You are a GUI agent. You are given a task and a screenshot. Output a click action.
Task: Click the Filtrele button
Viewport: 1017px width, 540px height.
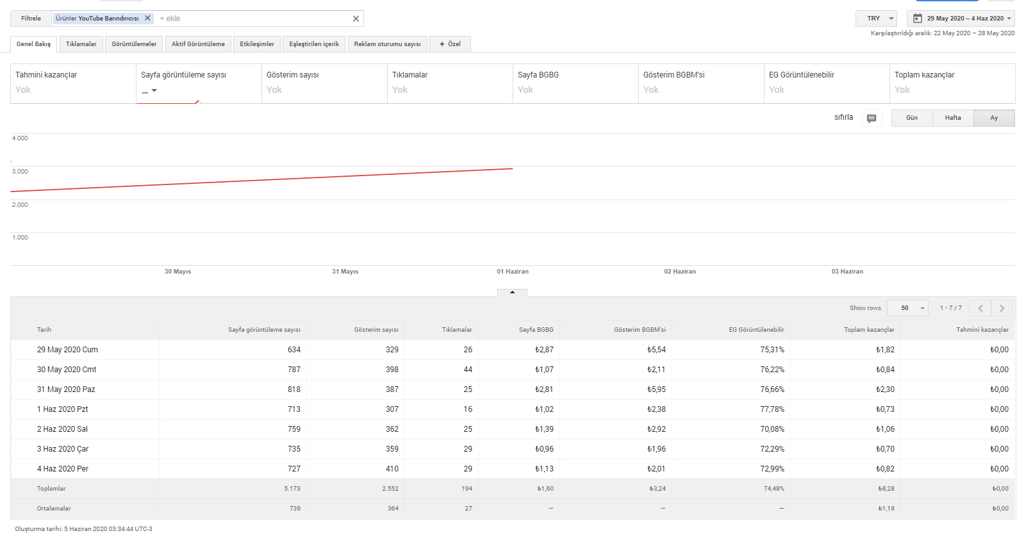(31, 19)
